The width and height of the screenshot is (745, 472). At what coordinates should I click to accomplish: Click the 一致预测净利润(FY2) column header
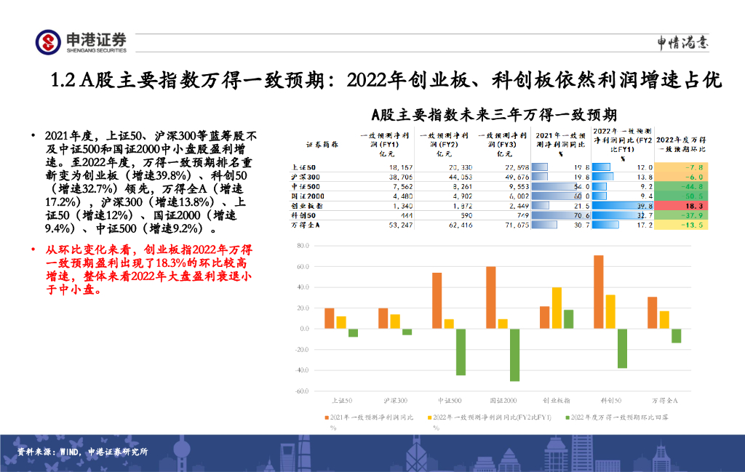[x=445, y=144]
